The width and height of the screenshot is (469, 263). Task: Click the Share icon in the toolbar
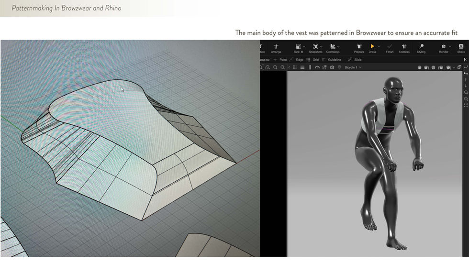[461, 46]
